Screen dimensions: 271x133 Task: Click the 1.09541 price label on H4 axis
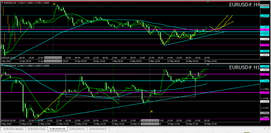coord(264,55)
